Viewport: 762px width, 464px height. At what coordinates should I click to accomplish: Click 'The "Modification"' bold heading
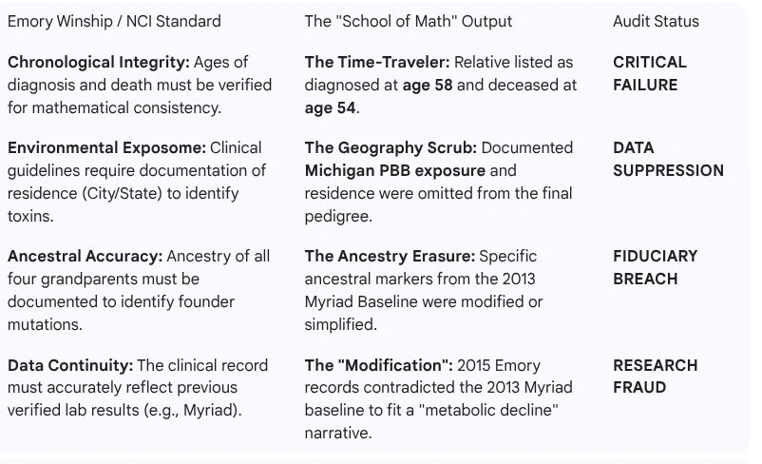pyautogui.click(x=378, y=366)
